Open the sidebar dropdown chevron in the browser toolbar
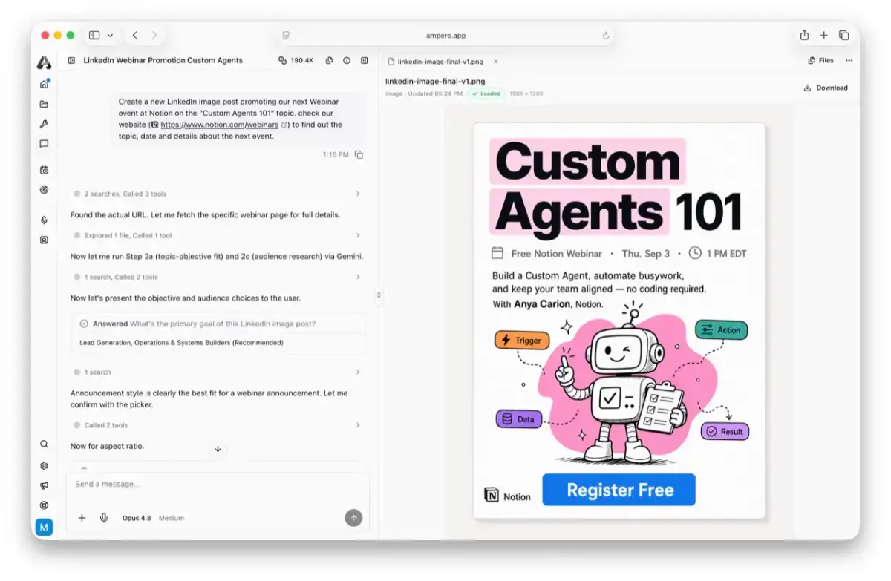This screenshot has width=891, height=581. (111, 36)
